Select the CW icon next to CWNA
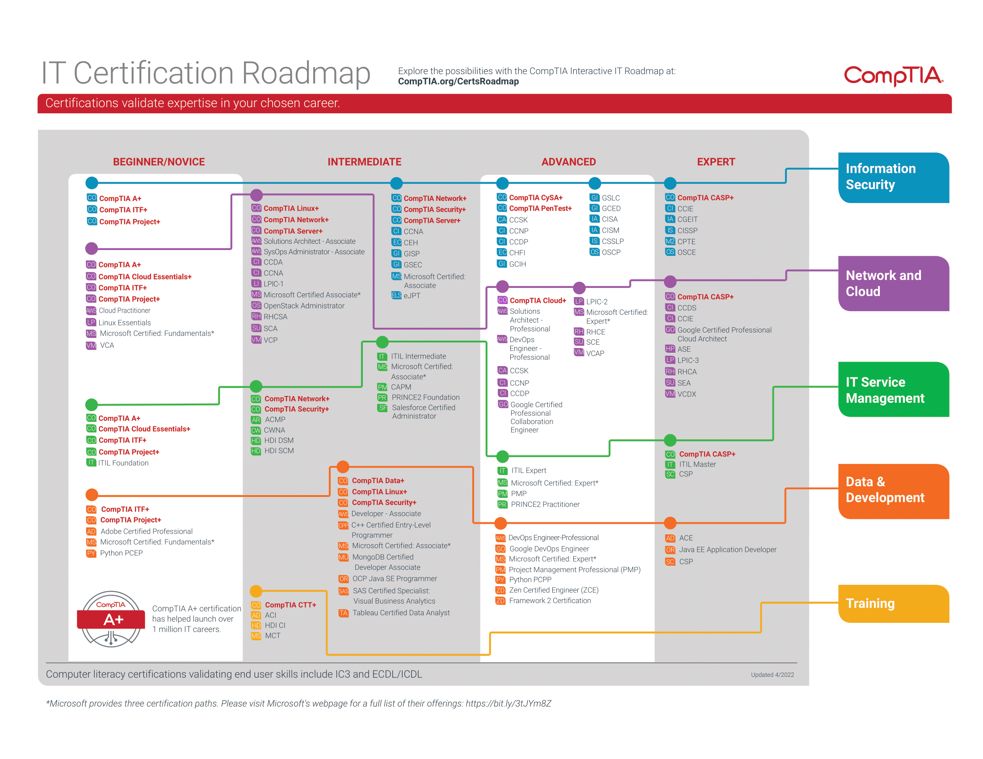The image size is (983, 759). click(x=256, y=430)
